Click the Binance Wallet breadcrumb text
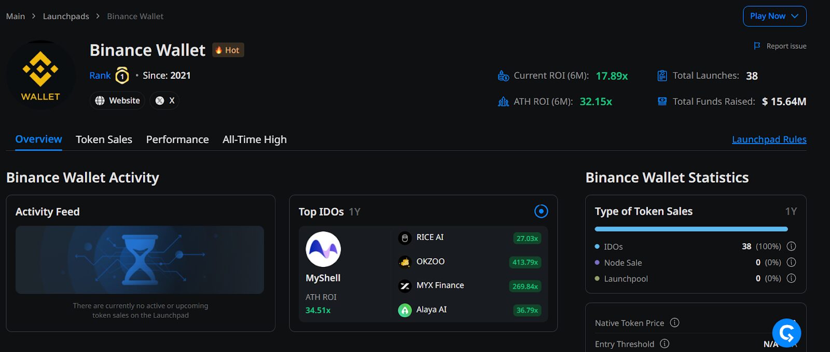The width and height of the screenshot is (830, 352). pos(135,16)
